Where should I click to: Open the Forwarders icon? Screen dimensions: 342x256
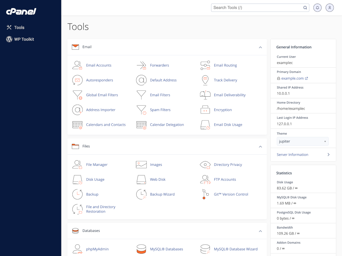pos(141,65)
